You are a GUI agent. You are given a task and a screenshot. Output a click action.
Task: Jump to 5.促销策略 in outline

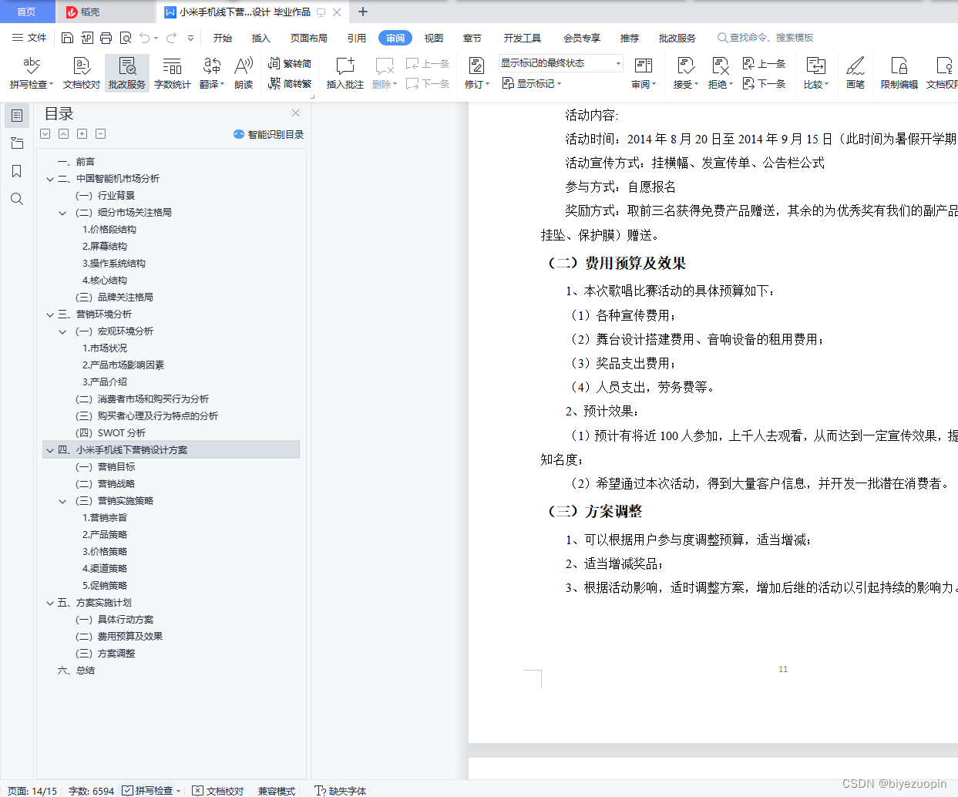click(x=105, y=586)
